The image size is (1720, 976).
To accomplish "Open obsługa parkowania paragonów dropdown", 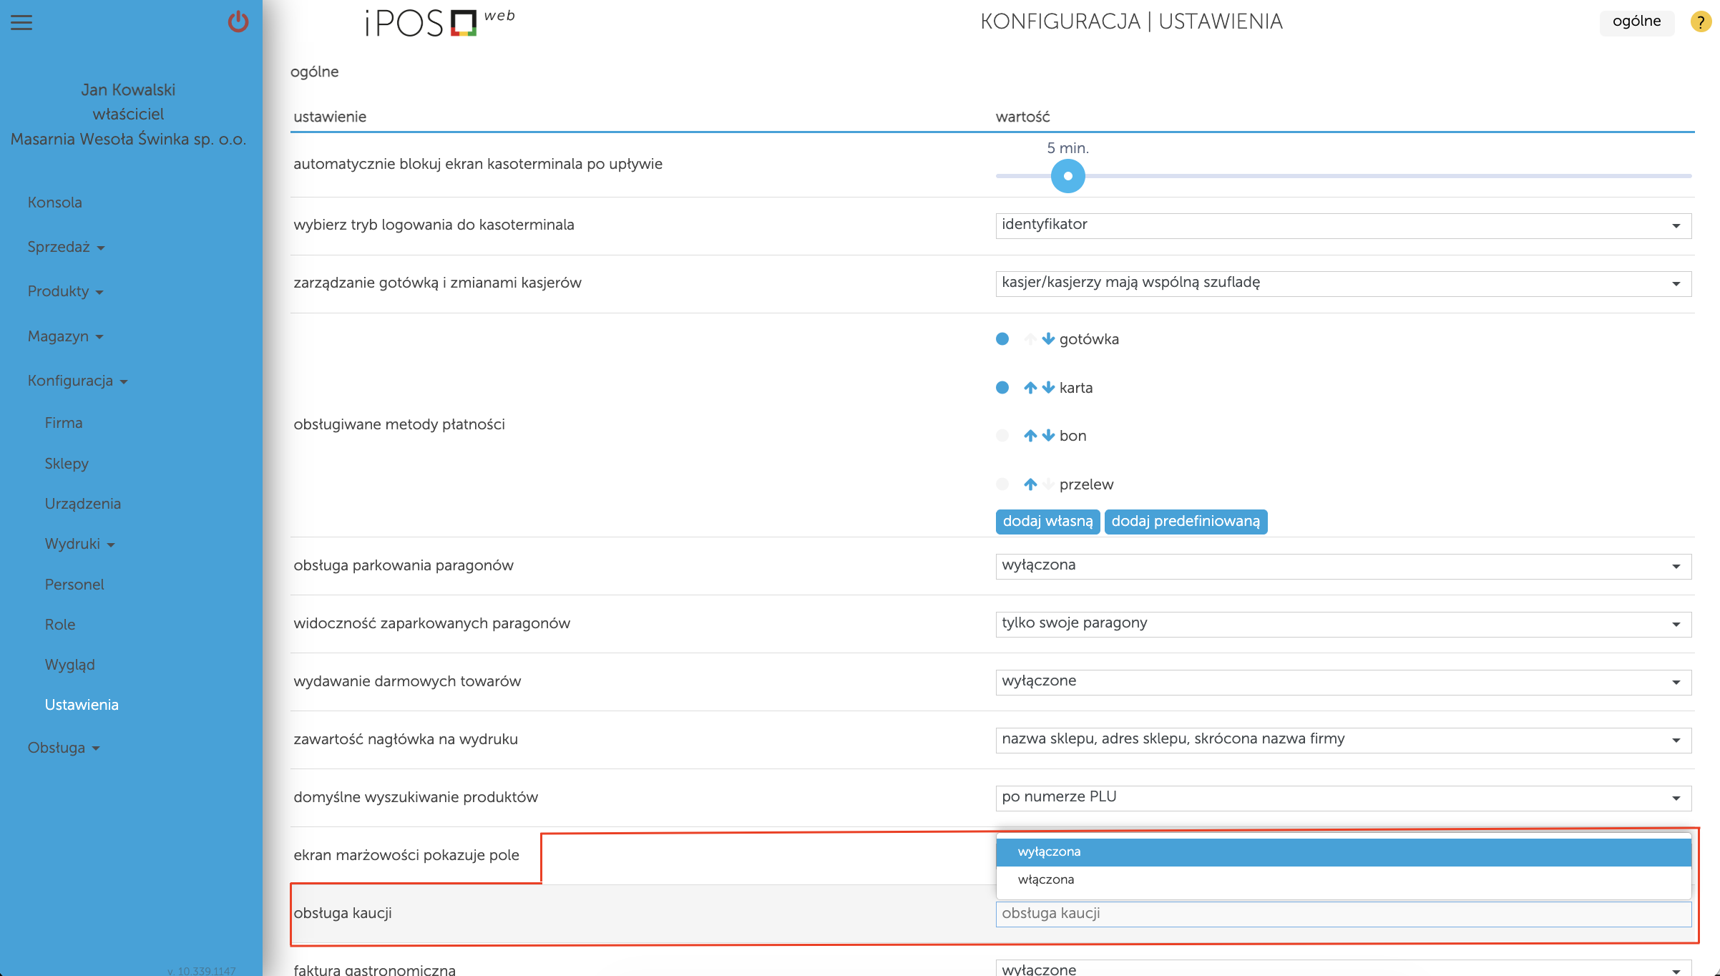I will [1343, 566].
